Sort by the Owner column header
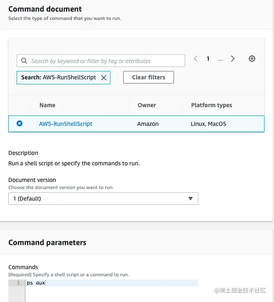The width and height of the screenshot is (274, 302). tap(147, 105)
